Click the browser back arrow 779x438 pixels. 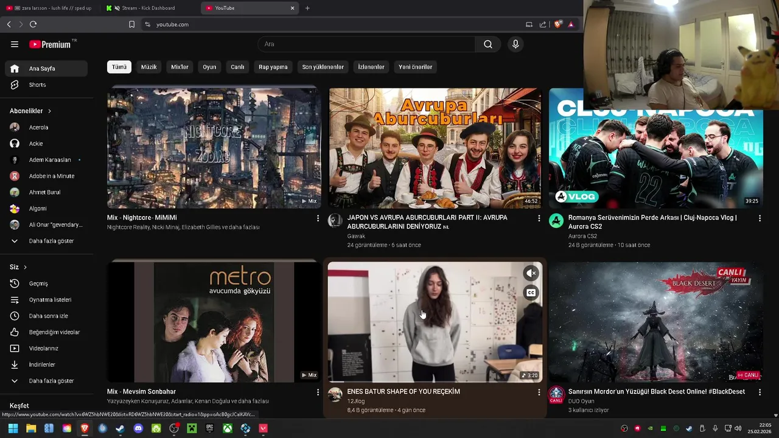[x=9, y=24]
